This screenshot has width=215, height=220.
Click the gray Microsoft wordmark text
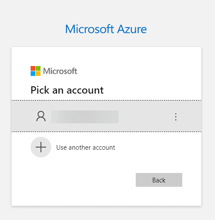coord(60,71)
